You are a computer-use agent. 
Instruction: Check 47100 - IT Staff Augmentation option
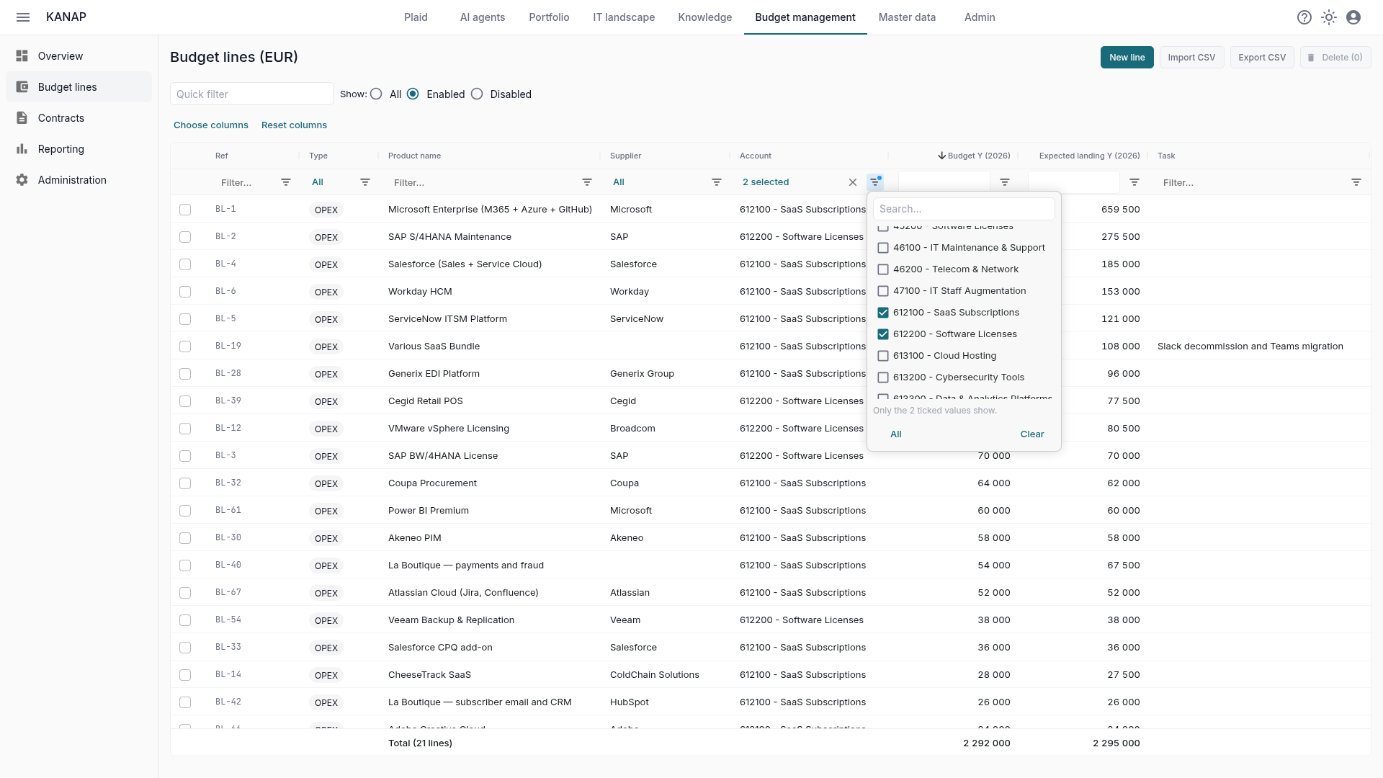(x=883, y=291)
